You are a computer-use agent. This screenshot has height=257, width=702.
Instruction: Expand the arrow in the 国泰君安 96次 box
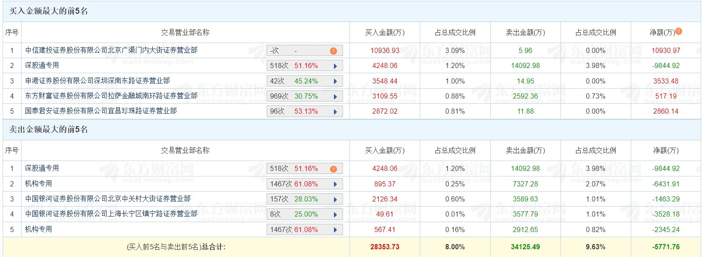pos(335,111)
